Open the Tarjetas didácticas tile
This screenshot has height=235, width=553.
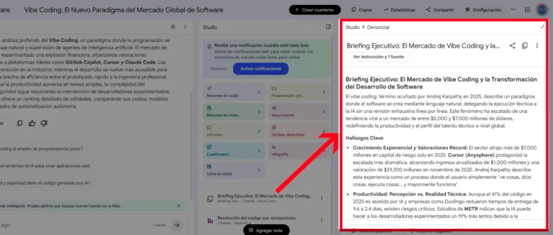pos(299,131)
